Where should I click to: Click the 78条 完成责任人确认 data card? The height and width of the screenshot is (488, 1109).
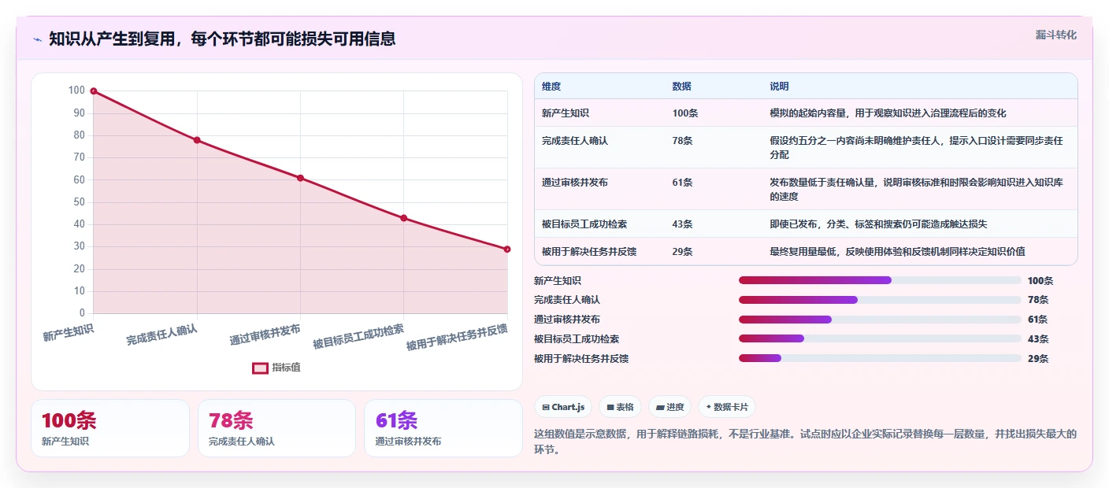click(276, 428)
